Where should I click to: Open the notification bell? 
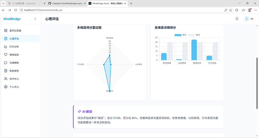pos(237,19)
